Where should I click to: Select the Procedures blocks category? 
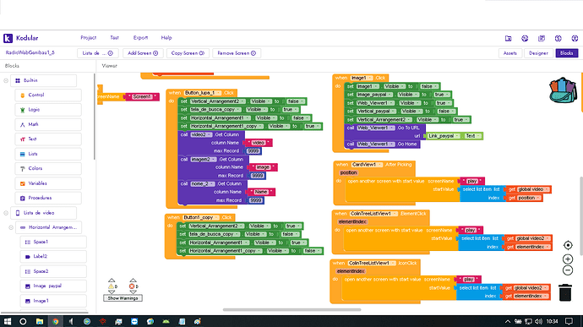(48, 198)
